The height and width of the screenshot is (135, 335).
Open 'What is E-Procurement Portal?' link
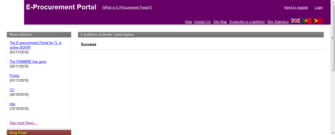point(127,8)
